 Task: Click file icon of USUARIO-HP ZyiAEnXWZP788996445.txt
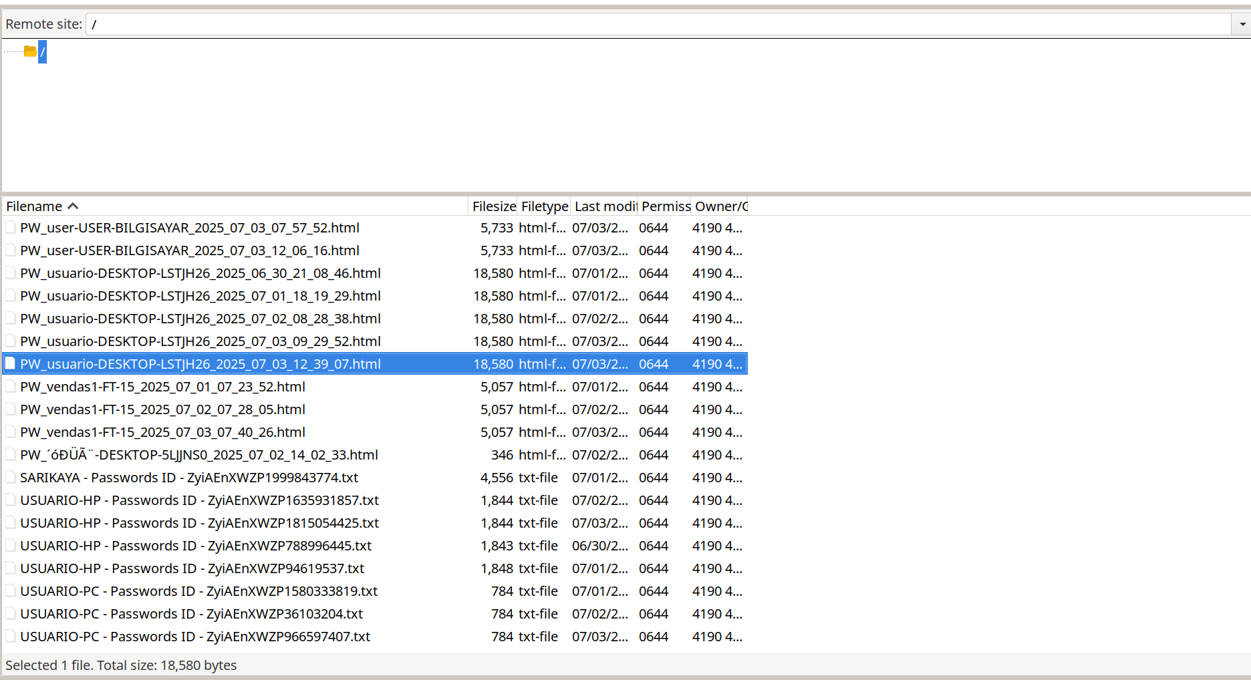pyautogui.click(x=11, y=546)
